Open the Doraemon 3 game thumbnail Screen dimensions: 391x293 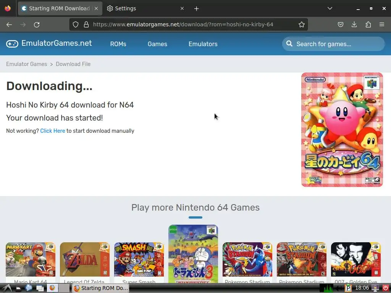(193, 254)
